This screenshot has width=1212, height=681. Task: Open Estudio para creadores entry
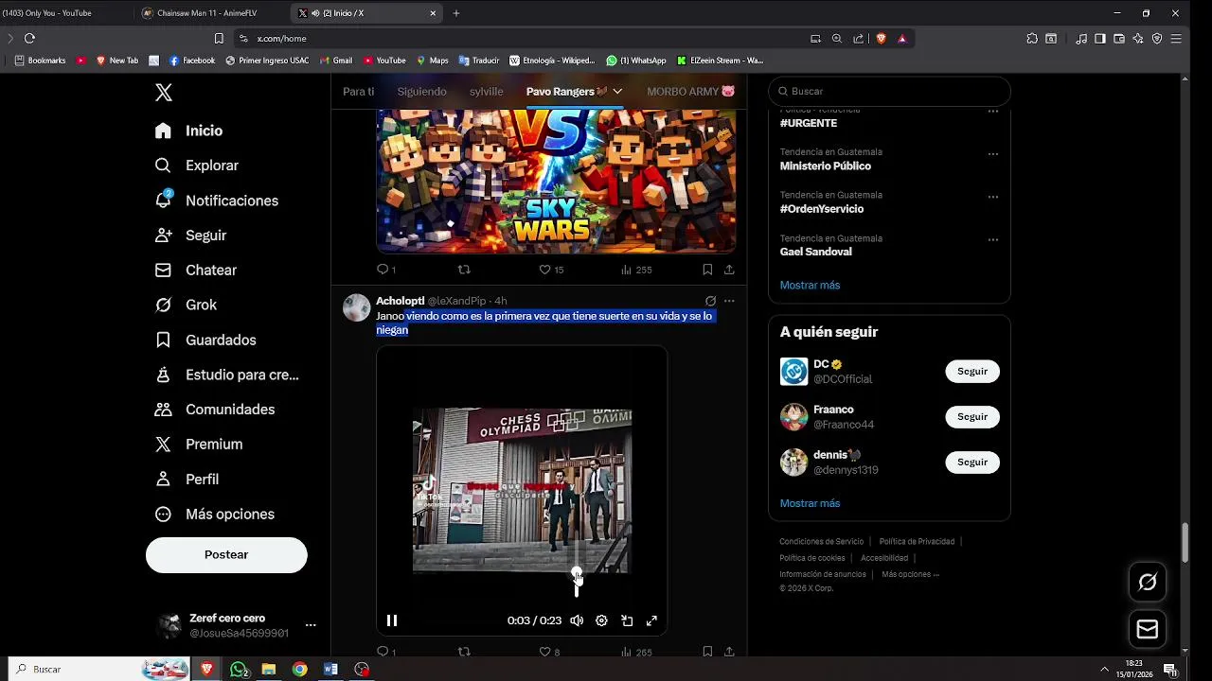(227, 375)
